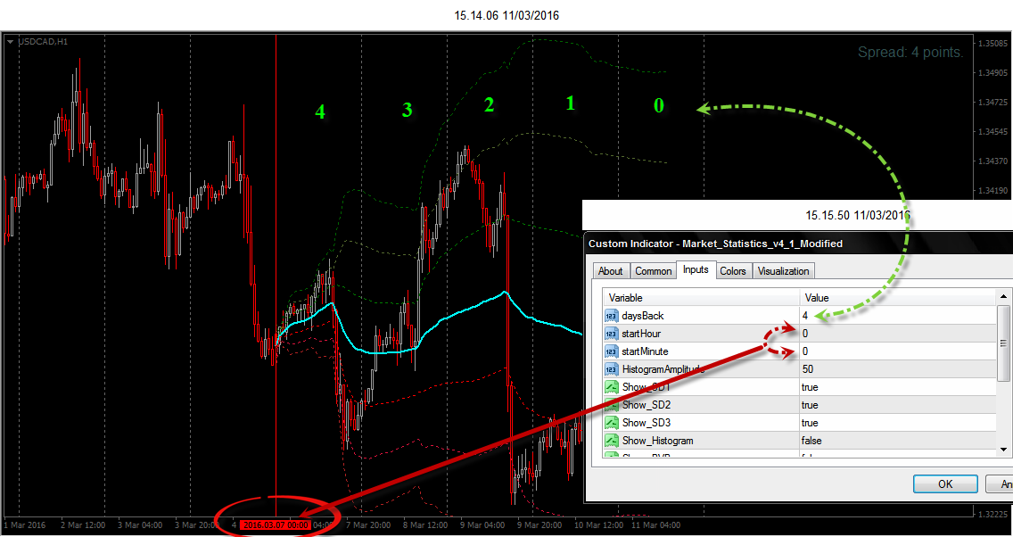
Task: Click the inputs list scroll-down arrow
Action: click(1003, 450)
